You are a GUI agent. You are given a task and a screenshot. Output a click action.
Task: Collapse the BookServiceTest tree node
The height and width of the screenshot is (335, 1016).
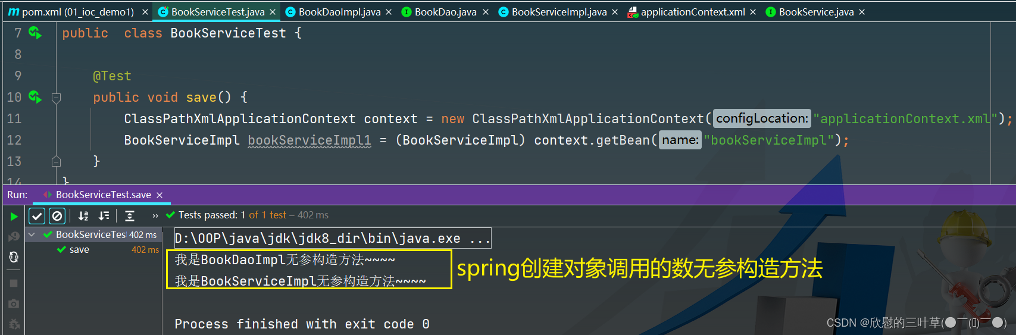pyautogui.click(x=32, y=235)
